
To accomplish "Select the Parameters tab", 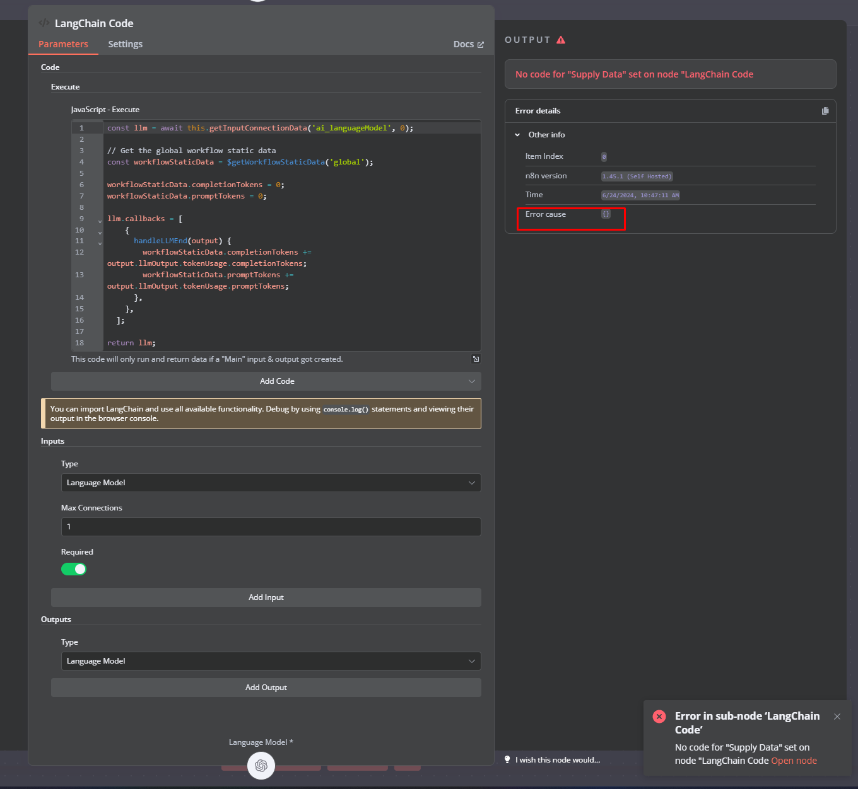I will 63,44.
